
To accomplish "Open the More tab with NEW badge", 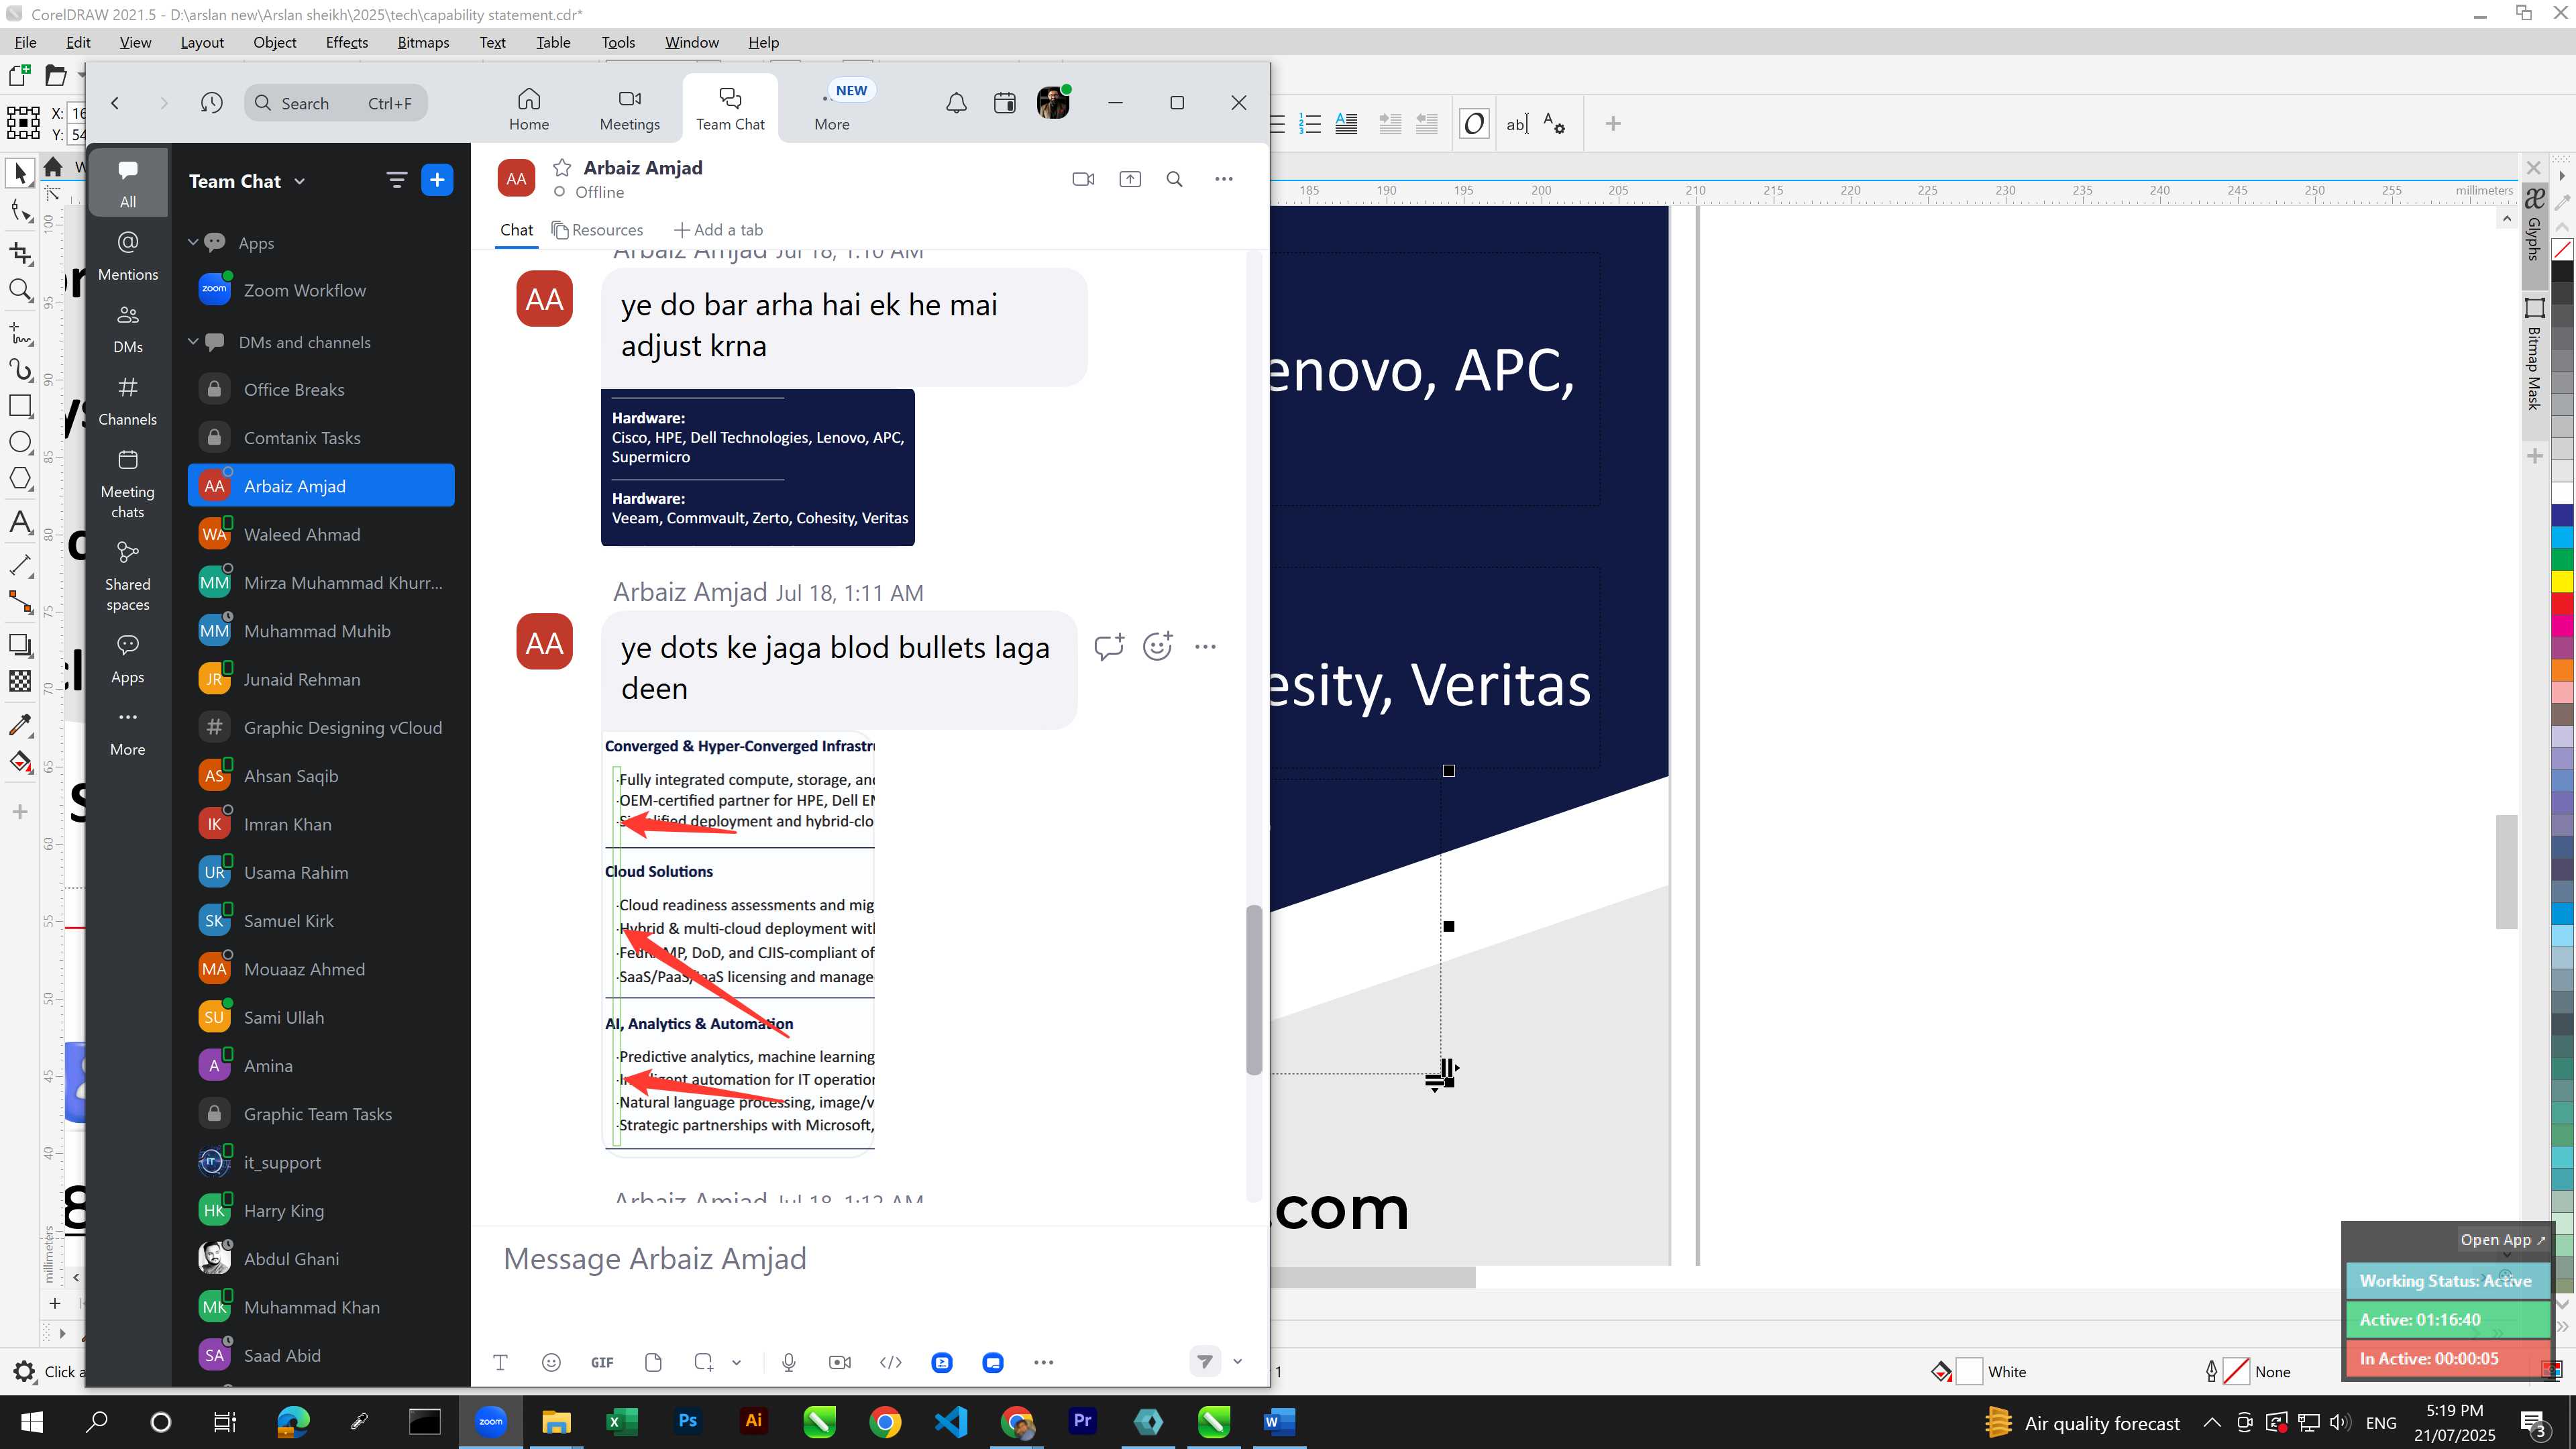I will (x=832, y=108).
